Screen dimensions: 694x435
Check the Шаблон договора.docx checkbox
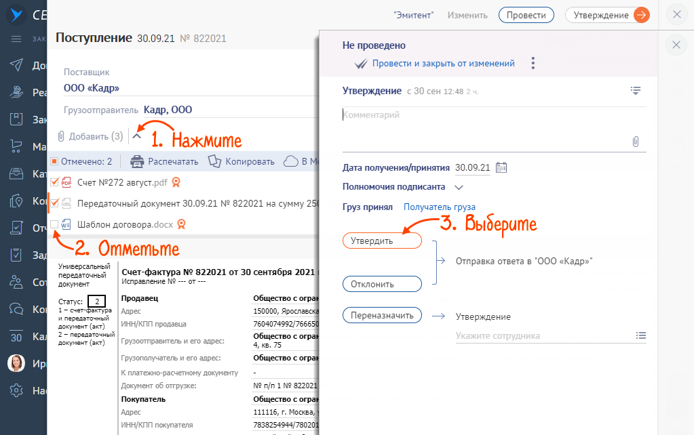[x=55, y=224]
